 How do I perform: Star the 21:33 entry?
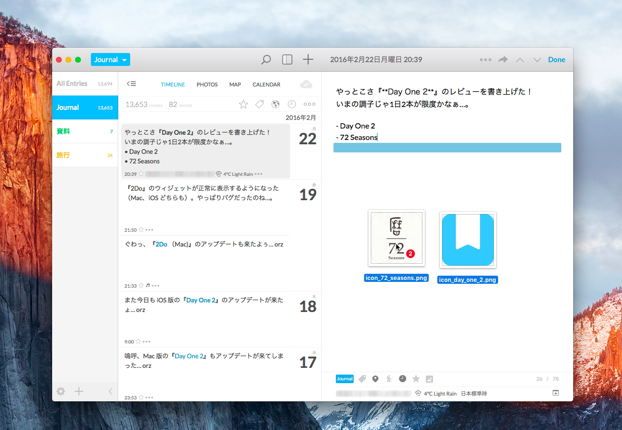click(x=141, y=286)
